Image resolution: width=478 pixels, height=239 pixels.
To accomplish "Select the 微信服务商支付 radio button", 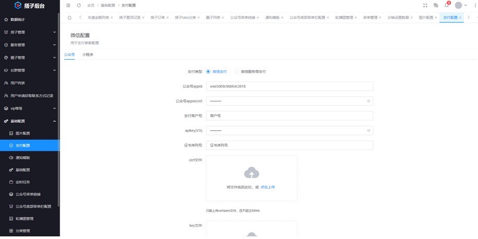I will point(237,71).
